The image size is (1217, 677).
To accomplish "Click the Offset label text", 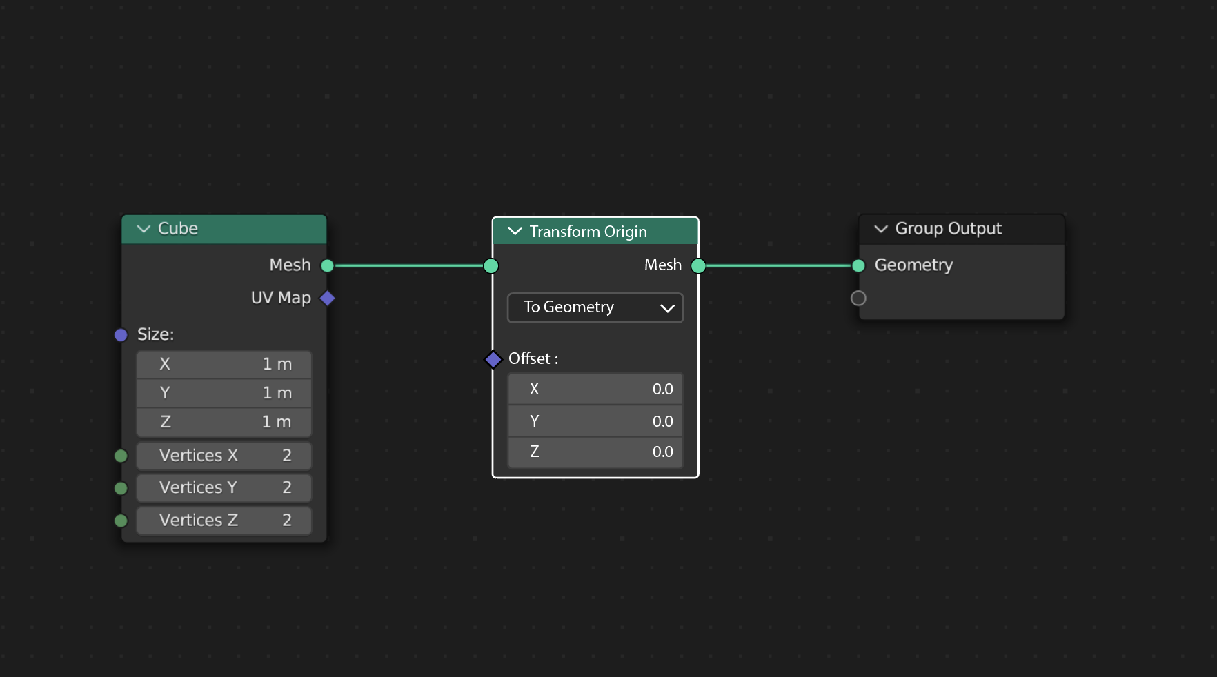I will tap(533, 358).
